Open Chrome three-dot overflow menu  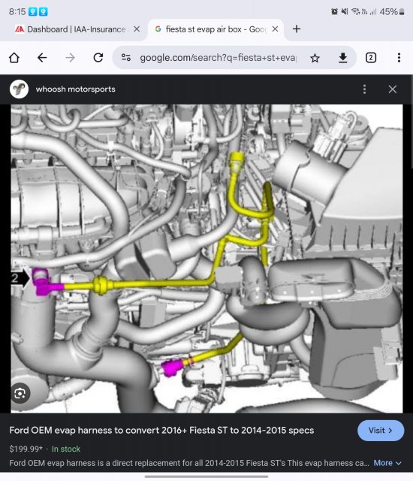pyautogui.click(x=399, y=58)
